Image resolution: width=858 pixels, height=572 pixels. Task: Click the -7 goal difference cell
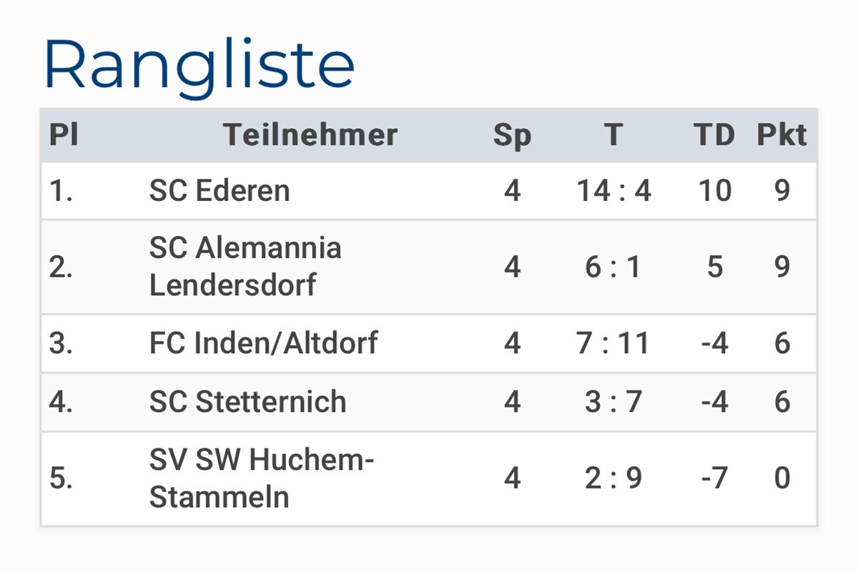click(x=714, y=478)
